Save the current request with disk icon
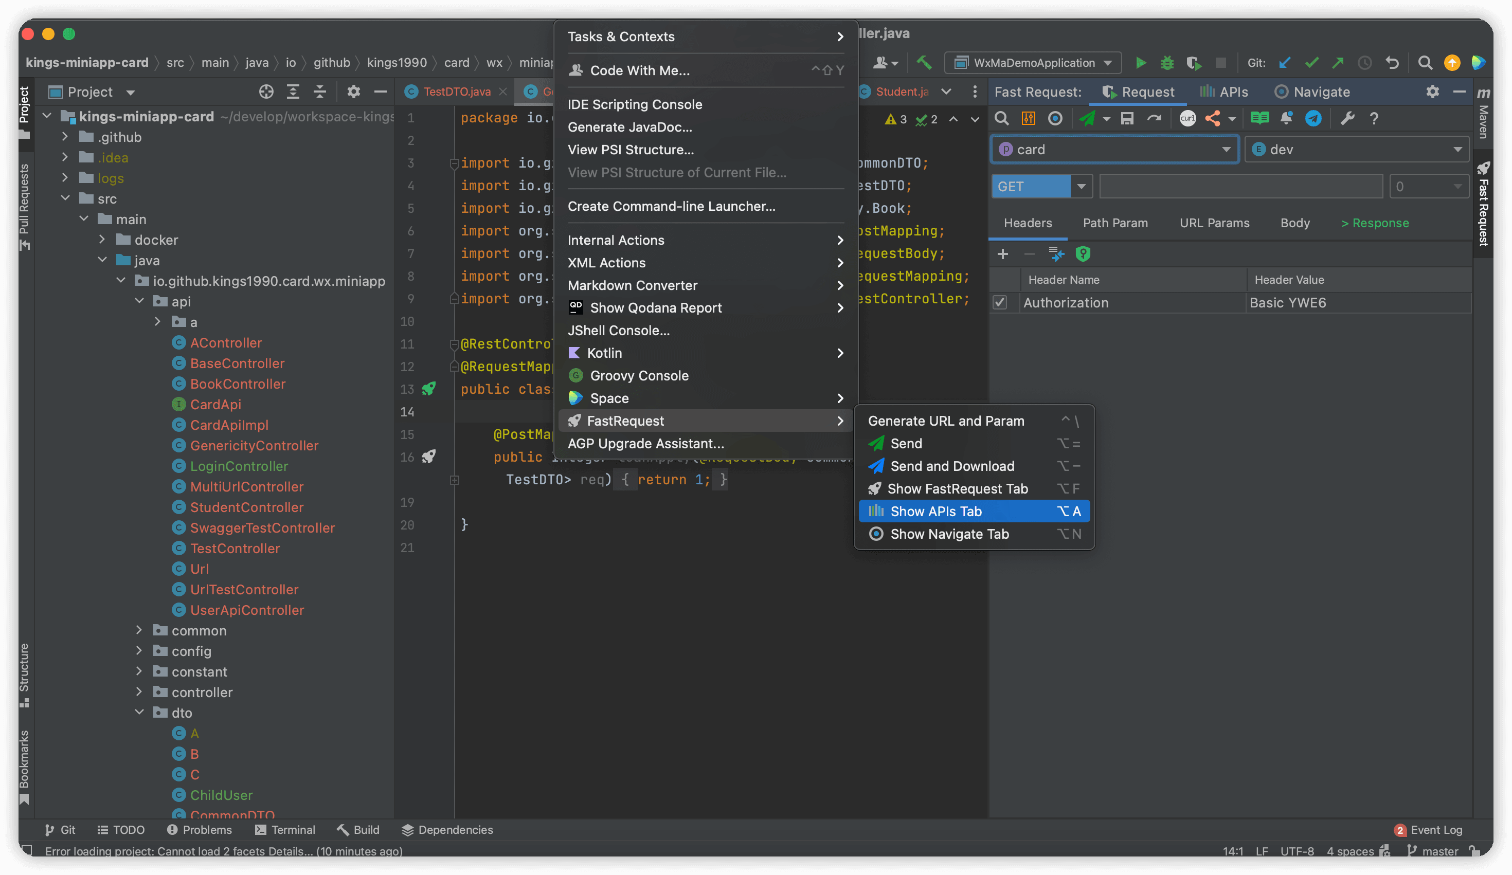The image size is (1512, 875). [1127, 118]
